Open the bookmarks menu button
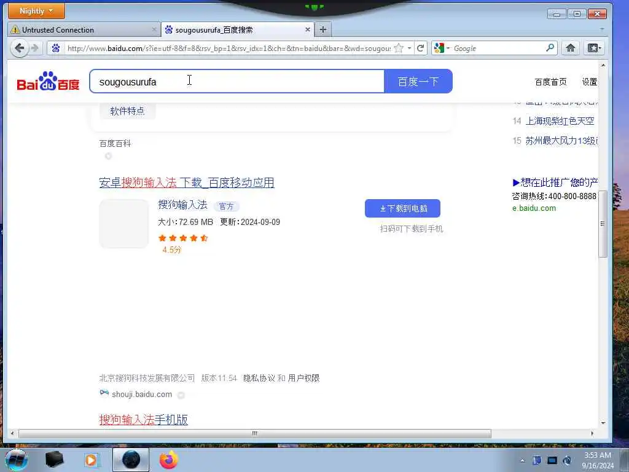 [594, 48]
